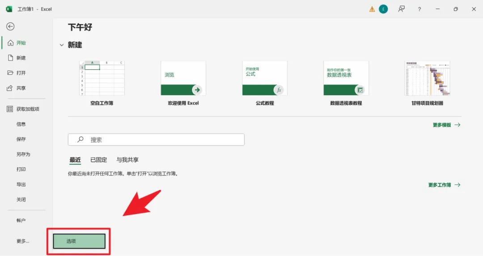Switch to the 与我共享 tab
483x256 pixels.
[x=127, y=159]
